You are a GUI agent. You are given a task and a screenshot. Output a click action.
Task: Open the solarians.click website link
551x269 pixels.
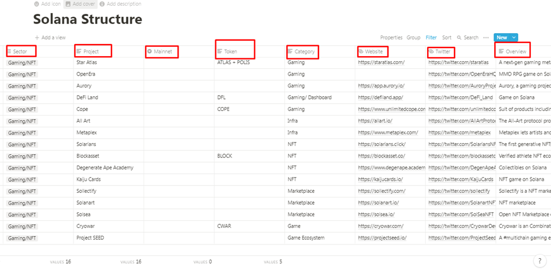[382, 144]
